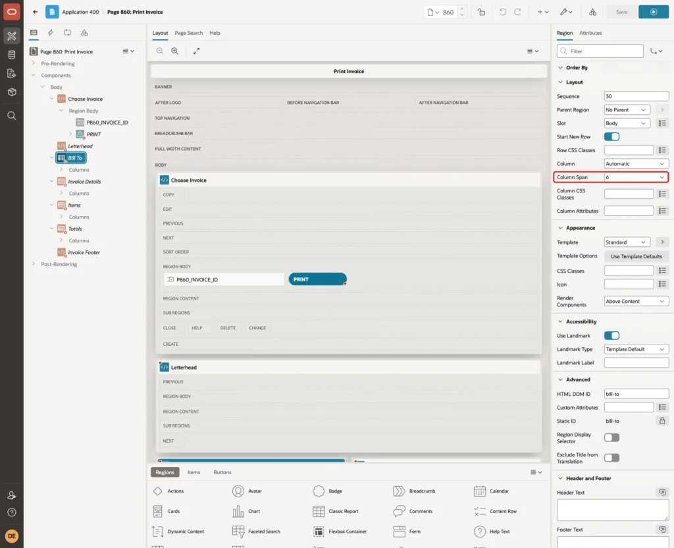Zoom in the layout view
Image resolution: width=674 pixels, height=548 pixels.
coord(175,51)
